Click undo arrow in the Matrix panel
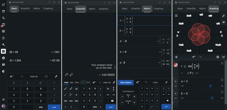Image resolution: width=227 pixels, height=110 pixels. coord(138,82)
